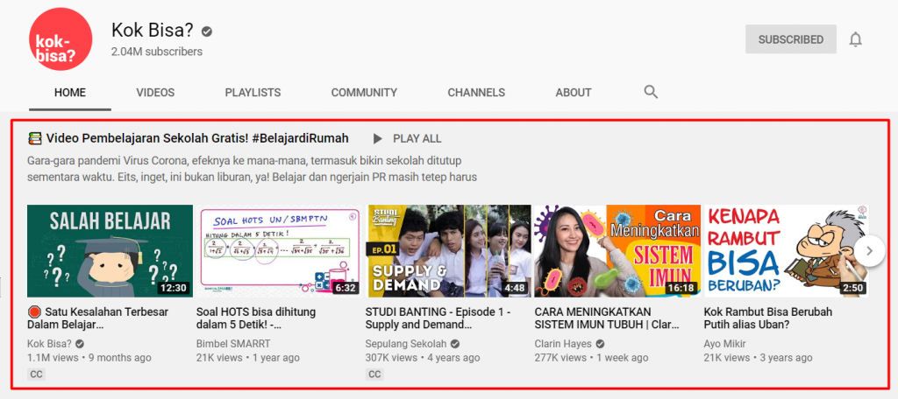Click the 16:18 duration badge

[x=681, y=288]
